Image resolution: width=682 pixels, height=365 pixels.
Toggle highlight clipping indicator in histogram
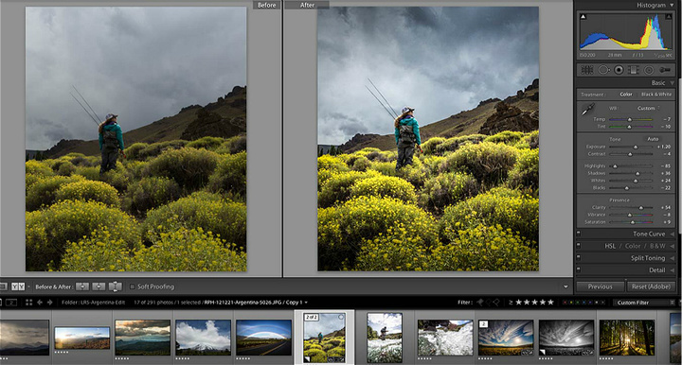669,16
